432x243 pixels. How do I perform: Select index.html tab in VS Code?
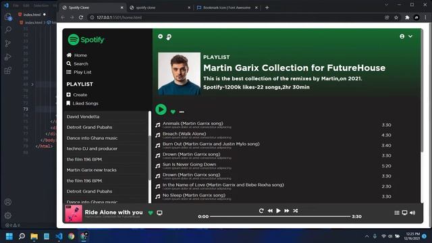tap(32, 15)
